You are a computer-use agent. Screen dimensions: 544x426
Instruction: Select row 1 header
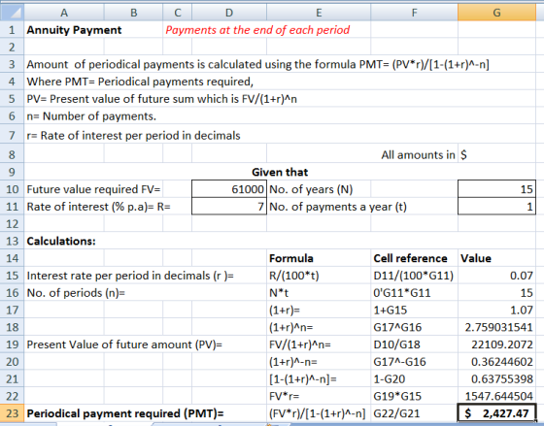pos(12,30)
